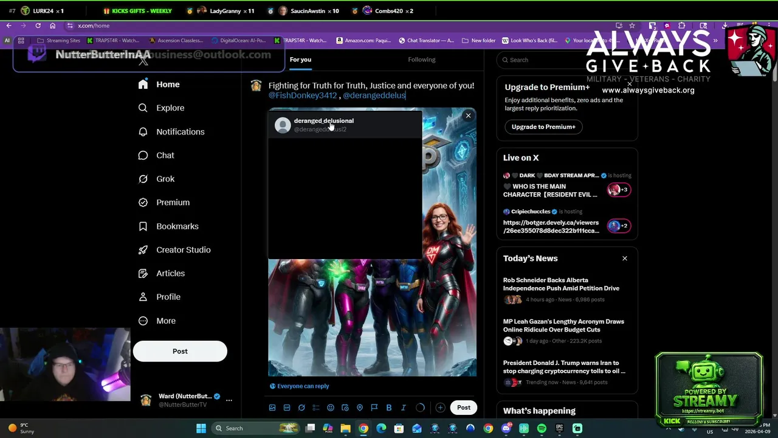Viewport: 778px width, 438px height.
Task: Open Profile in the X sidebar
Action: click(159, 297)
